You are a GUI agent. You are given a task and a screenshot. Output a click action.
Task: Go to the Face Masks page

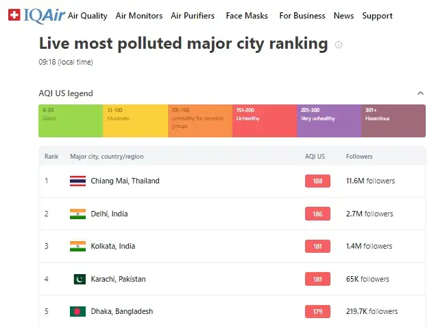coord(247,16)
